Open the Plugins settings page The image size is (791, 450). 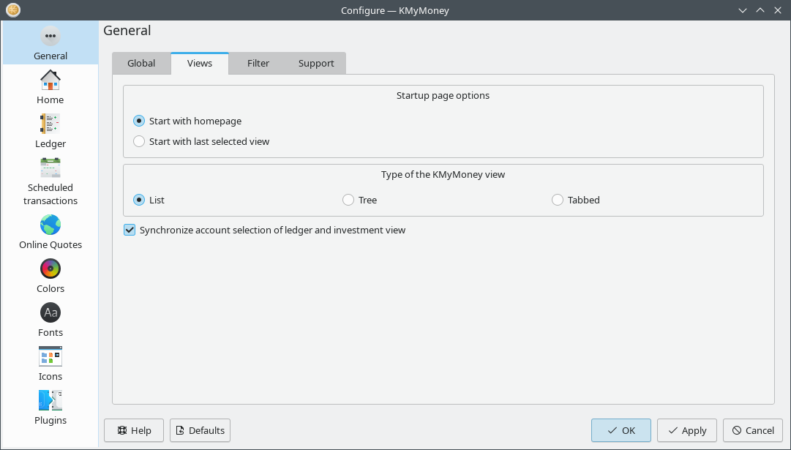point(50,408)
